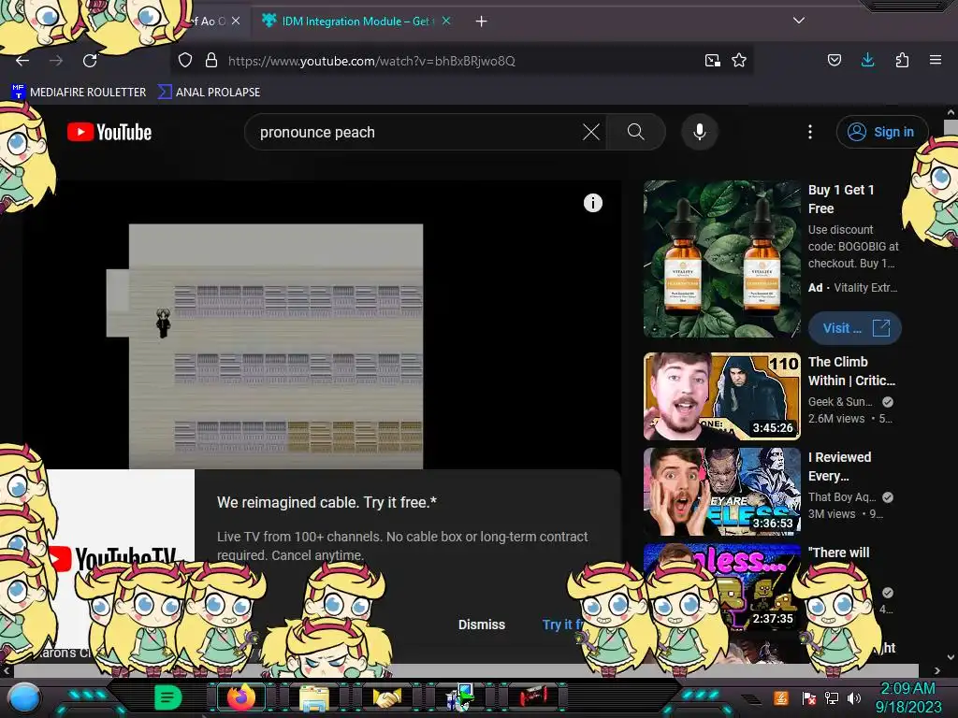958x718 pixels.
Task: Switch to the IDM Integration Module tab
Action: [356, 22]
